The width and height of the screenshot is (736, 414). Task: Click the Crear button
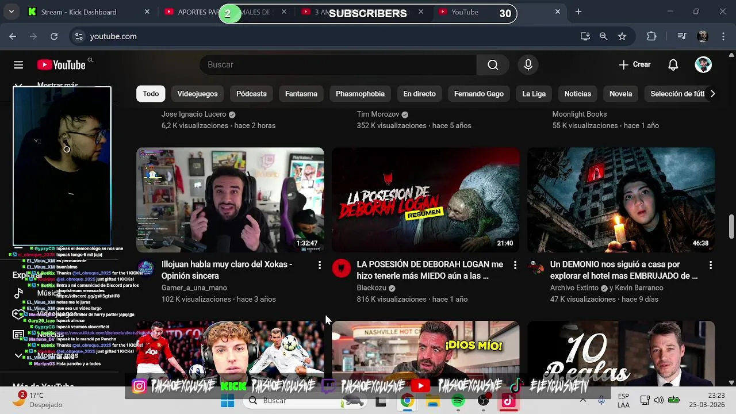[x=634, y=64]
